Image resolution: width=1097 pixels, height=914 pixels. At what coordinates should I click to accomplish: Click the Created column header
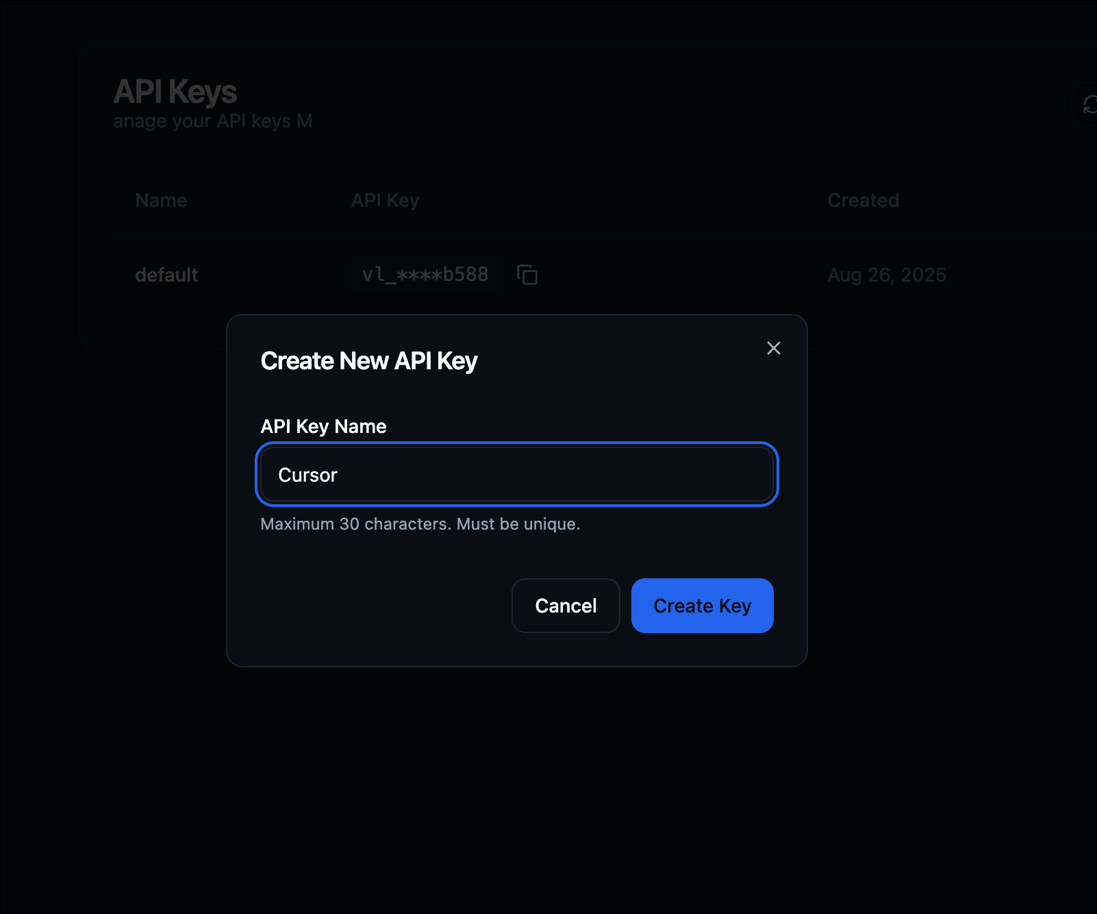click(863, 200)
